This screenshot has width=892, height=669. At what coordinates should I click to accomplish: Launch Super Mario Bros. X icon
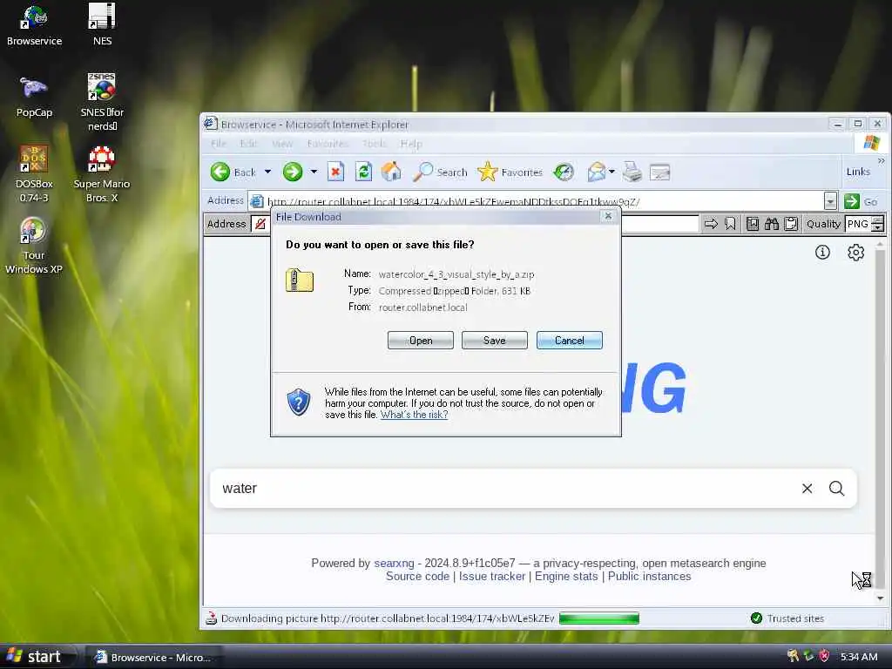pyautogui.click(x=102, y=173)
